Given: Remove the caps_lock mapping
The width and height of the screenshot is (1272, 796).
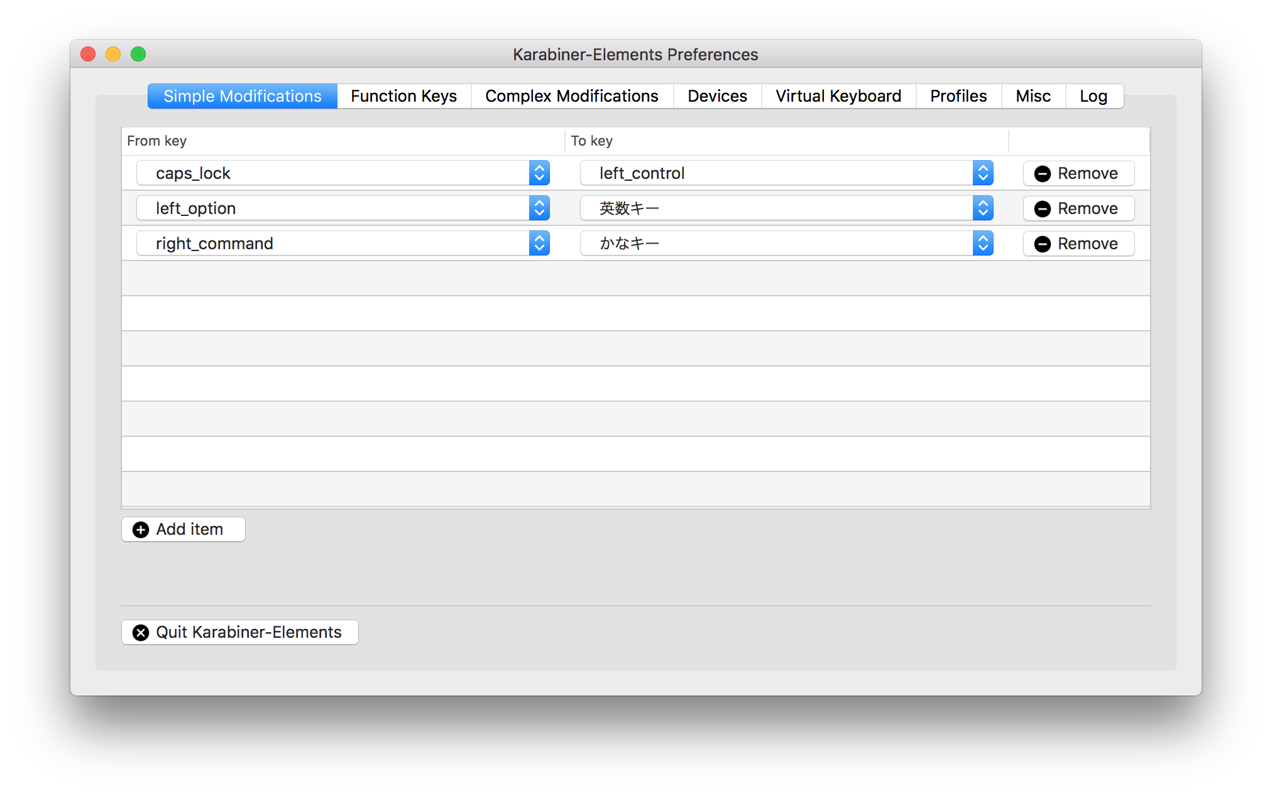Looking at the screenshot, I should (x=1078, y=173).
